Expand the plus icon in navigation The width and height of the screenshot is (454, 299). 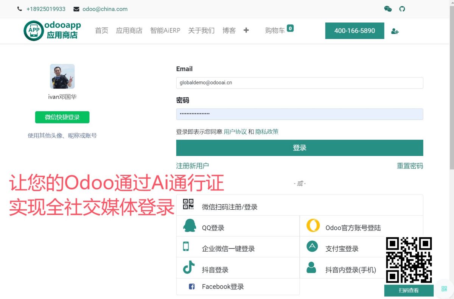[246, 30]
